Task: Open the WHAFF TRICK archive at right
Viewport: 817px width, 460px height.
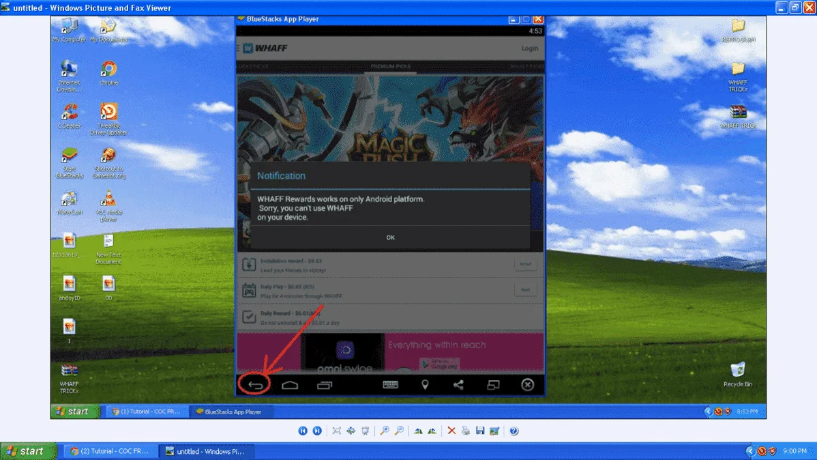Action: [739, 116]
